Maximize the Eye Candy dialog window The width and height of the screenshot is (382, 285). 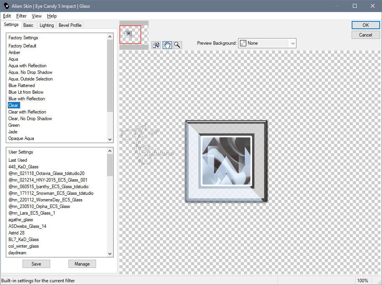pyautogui.click(x=355, y=6)
